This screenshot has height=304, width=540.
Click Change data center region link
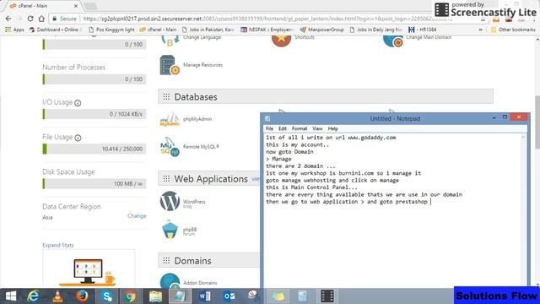(x=137, y=216)
